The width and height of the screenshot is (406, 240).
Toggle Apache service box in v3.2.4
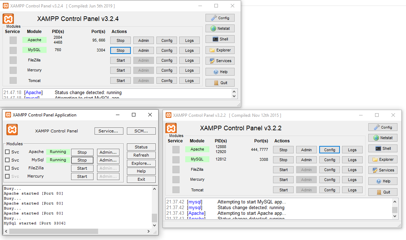pos(13,40)
